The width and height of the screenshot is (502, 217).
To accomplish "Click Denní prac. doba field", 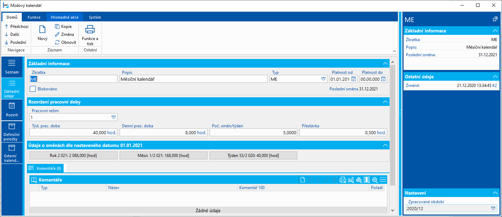I will click(164, 132).
